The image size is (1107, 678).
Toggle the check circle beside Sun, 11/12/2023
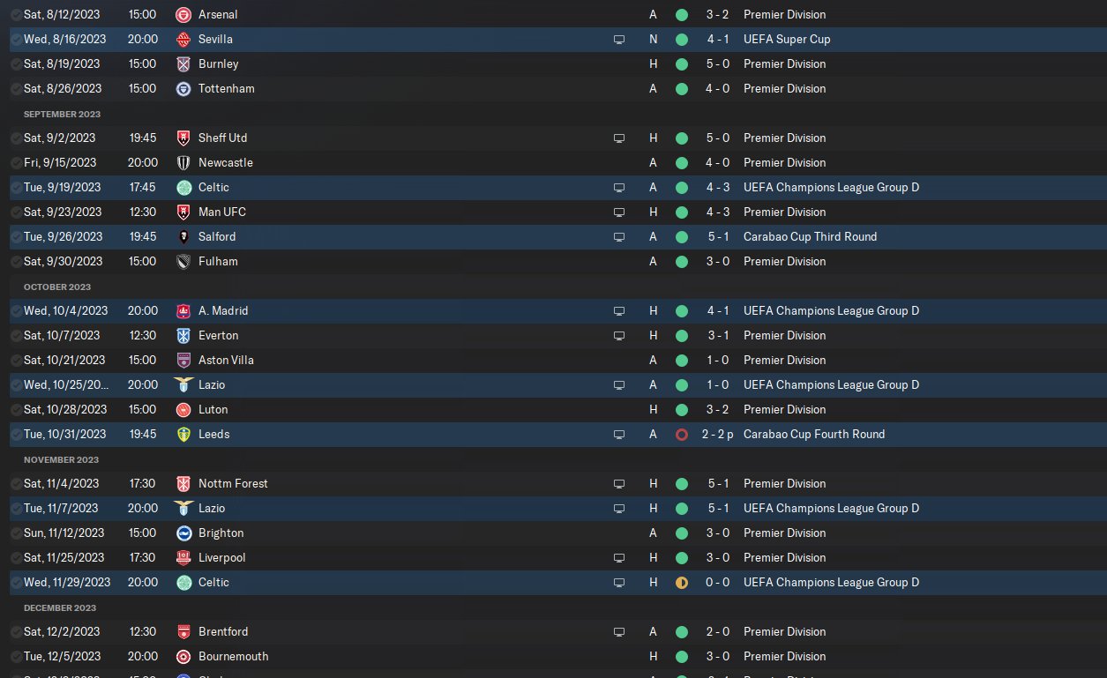16,533
